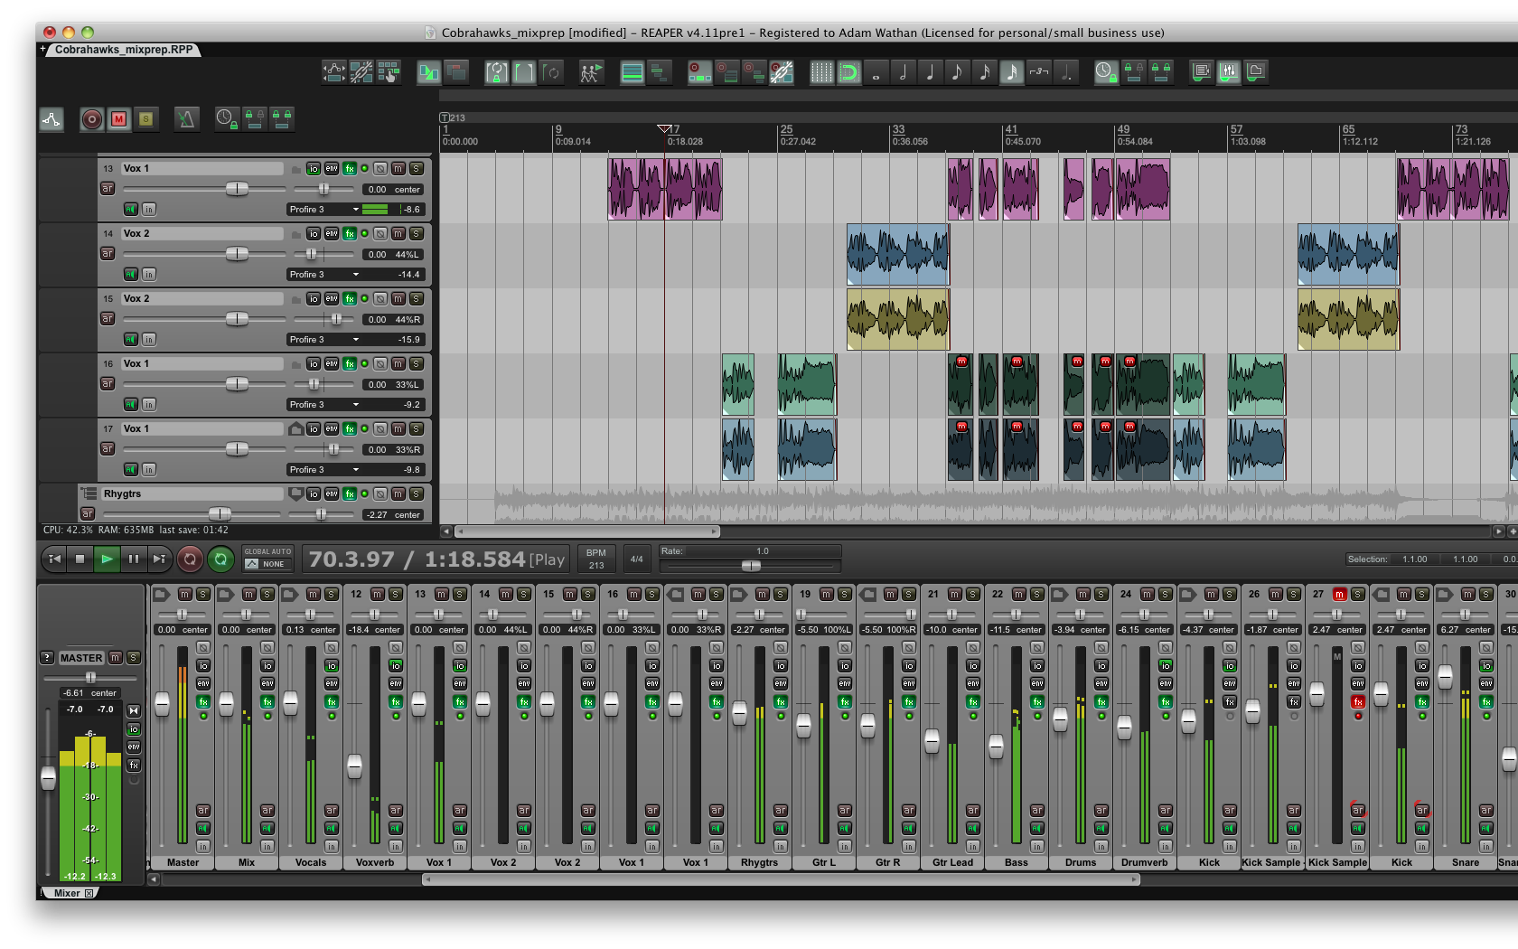Click the pause button in transport

click(x=134, y=559)
